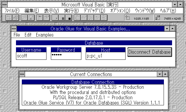Click the Single Step footprint icon

97,18
